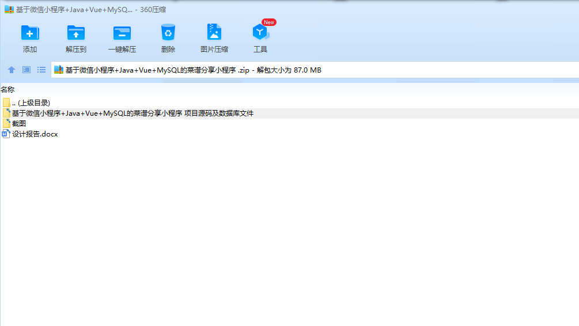Click the folder icon beside 截图

pos(6,123)
